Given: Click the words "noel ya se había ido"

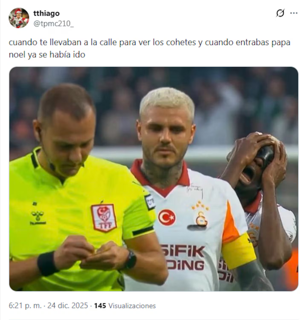Looking at the screenshot, I should coord(47,55).
